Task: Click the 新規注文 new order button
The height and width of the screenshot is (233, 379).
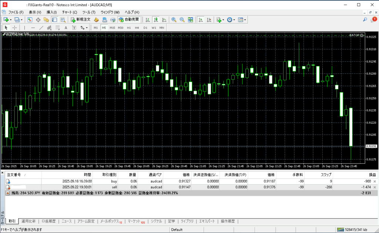Action: 80,20
